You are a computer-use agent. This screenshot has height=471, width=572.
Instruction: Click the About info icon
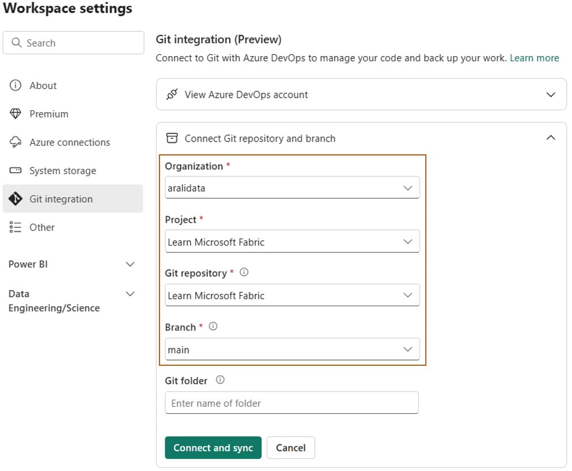(x=16, y=86)
